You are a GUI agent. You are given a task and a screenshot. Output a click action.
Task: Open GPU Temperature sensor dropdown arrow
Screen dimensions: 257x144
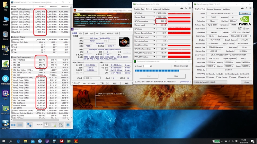[154, 21]
